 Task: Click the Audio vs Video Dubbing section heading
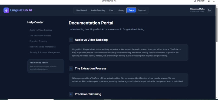point(91,40)
